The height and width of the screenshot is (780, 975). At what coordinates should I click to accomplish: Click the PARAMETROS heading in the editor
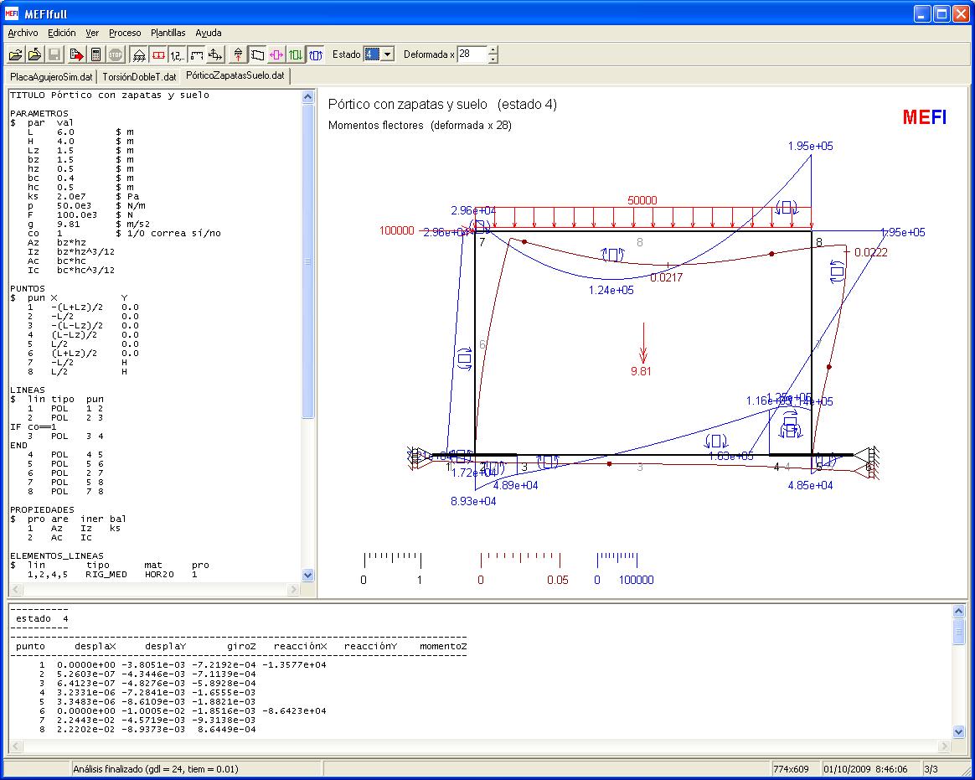(39, 114)
